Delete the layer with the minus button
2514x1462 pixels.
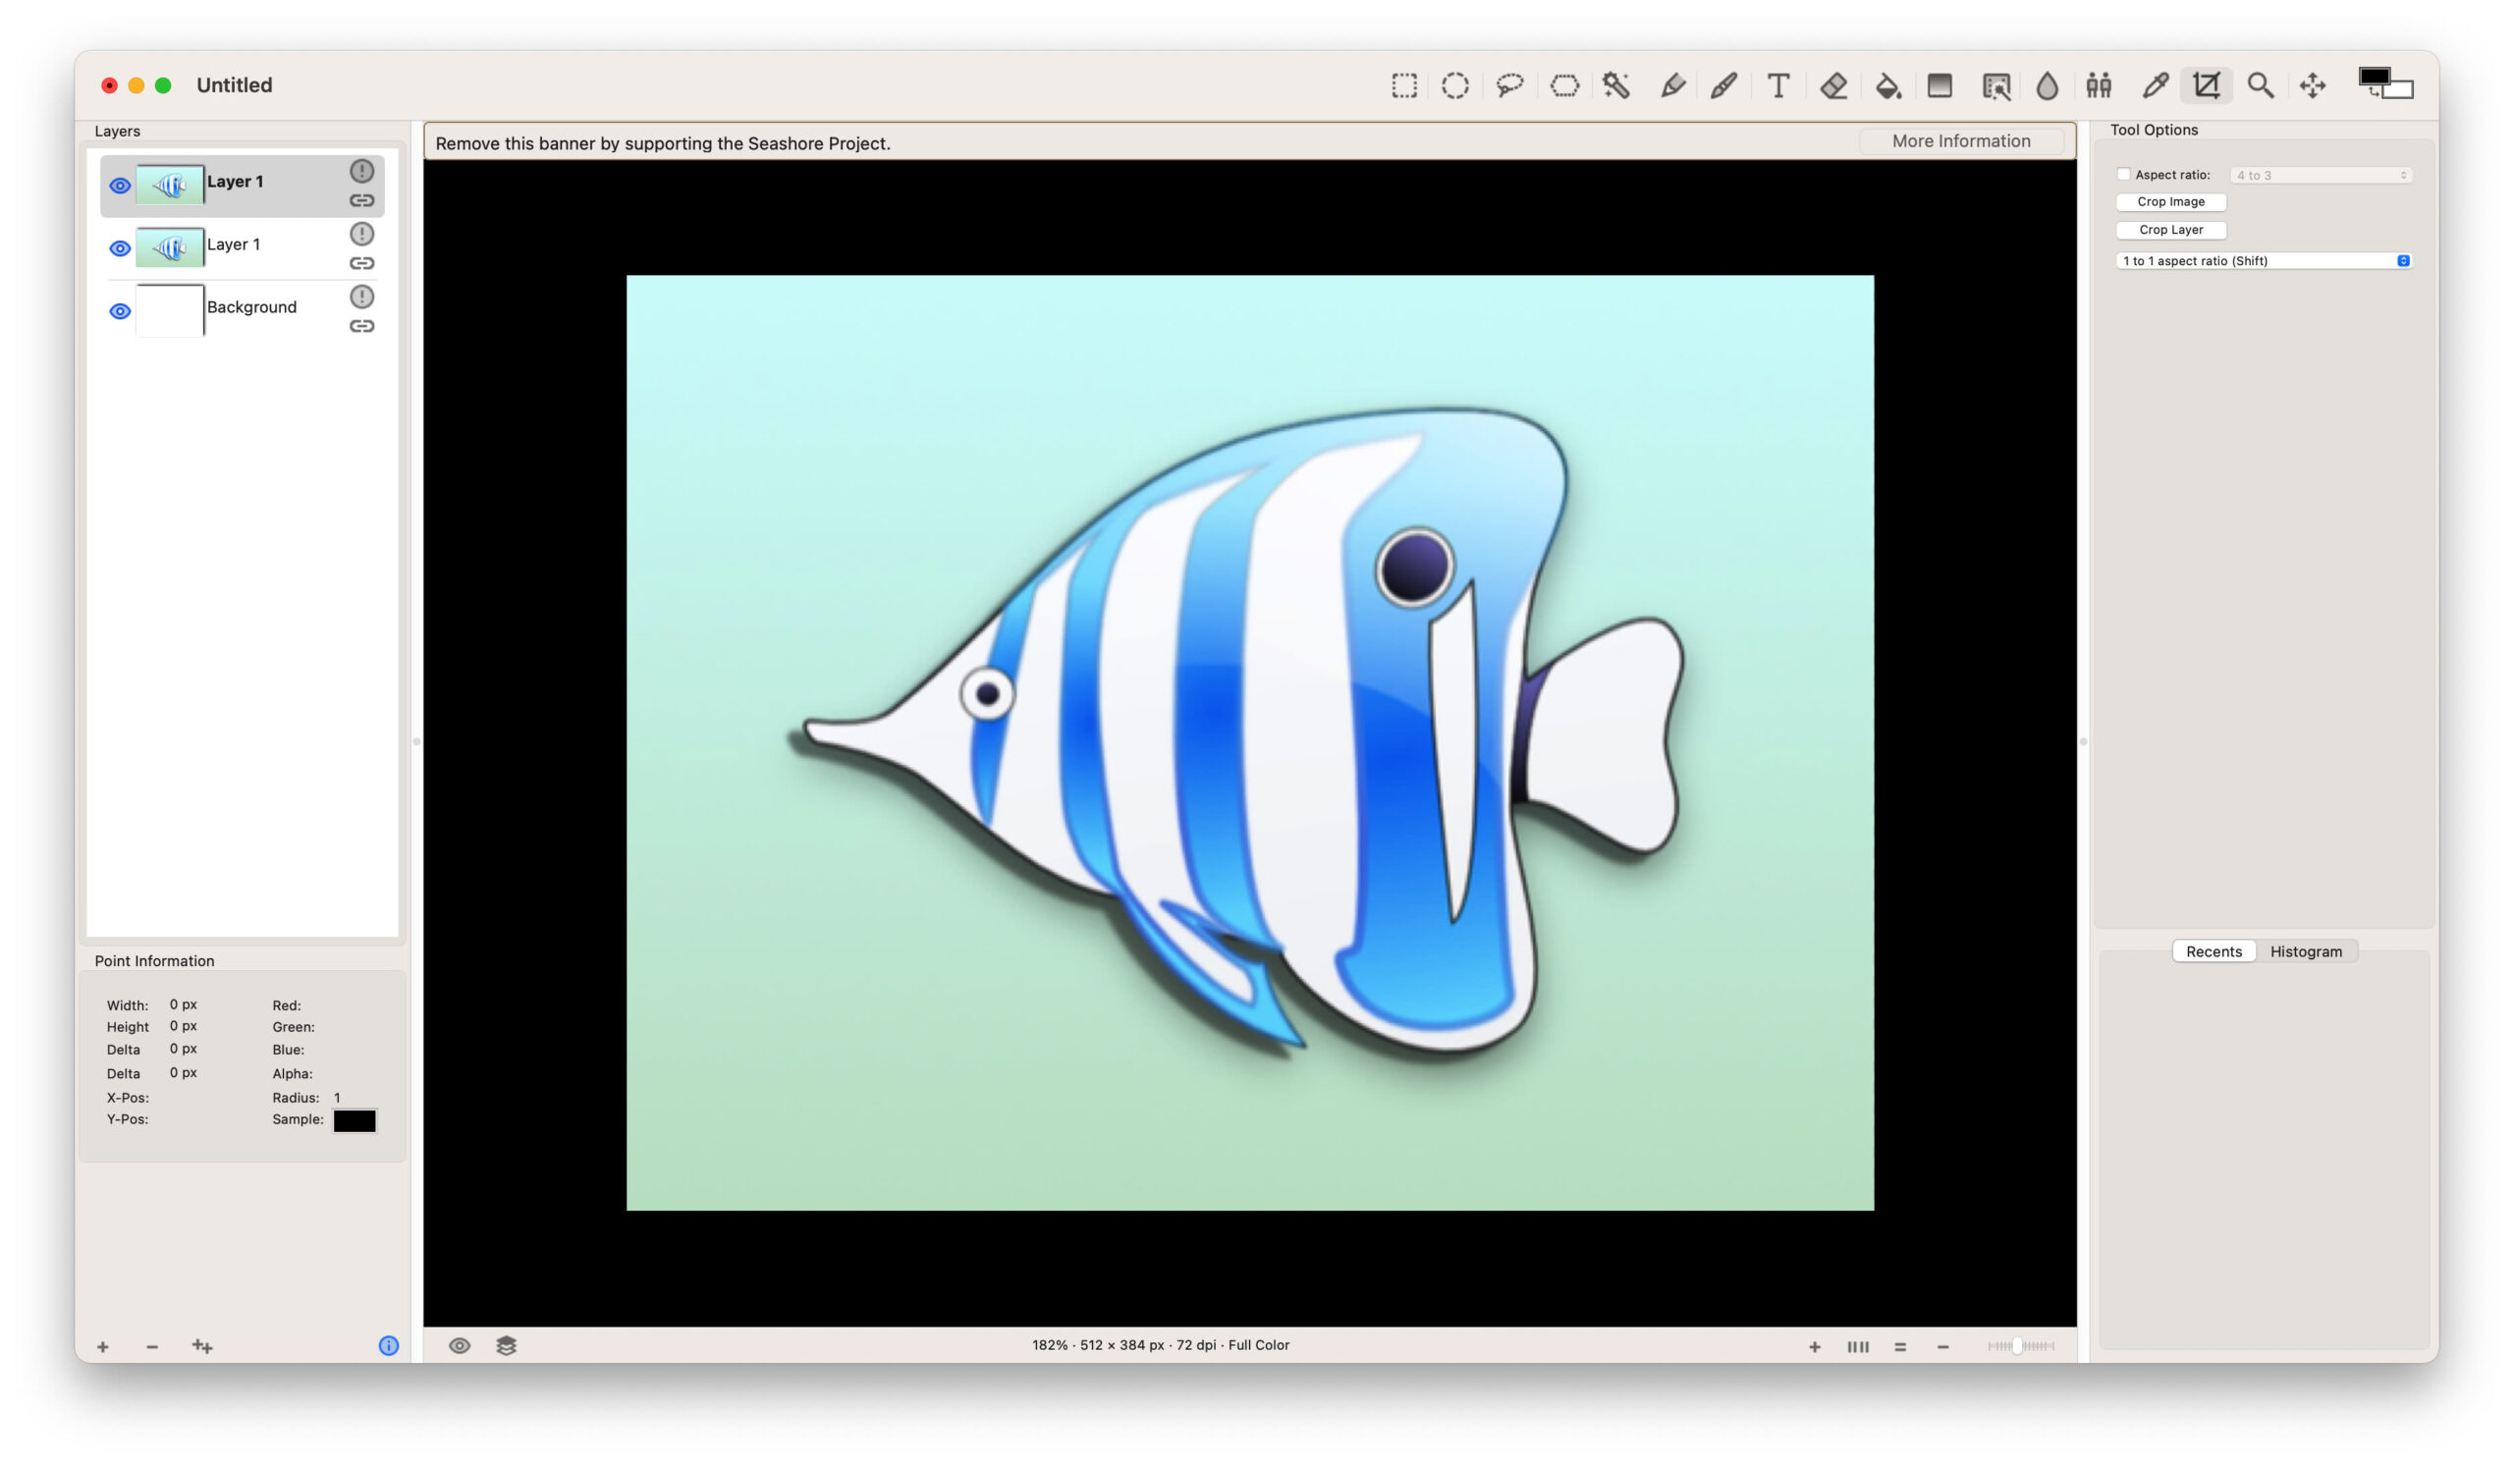[x=151, y=1347]
